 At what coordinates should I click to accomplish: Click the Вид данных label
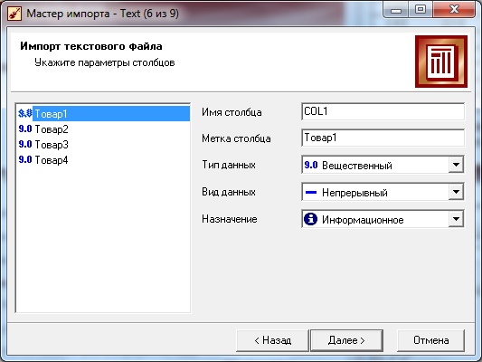click(229, 192)
